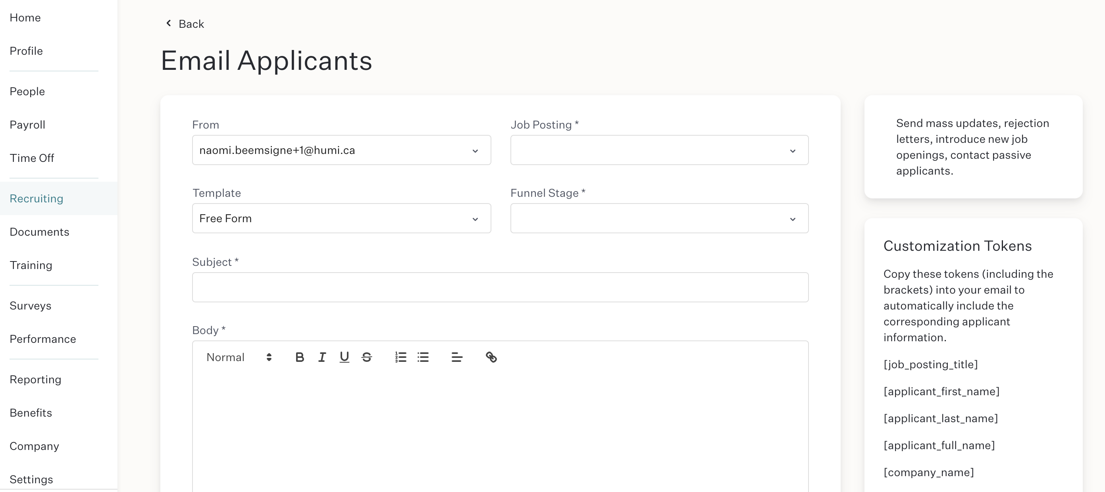Click the Customization Tokens heading
1105x492 pixels.
pos(957,246)
